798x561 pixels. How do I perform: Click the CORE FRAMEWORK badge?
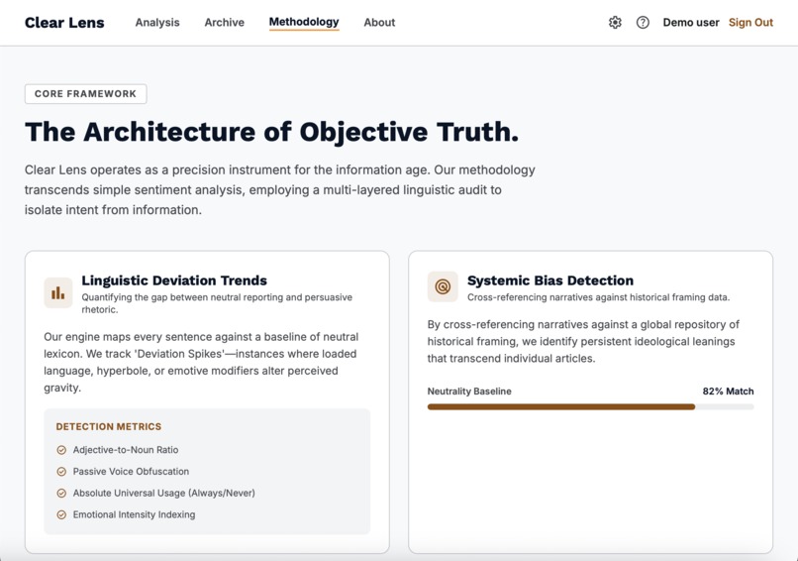pyautogui.click(x=85, y=94)
